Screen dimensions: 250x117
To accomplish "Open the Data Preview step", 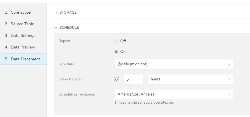I will [23, 47].
